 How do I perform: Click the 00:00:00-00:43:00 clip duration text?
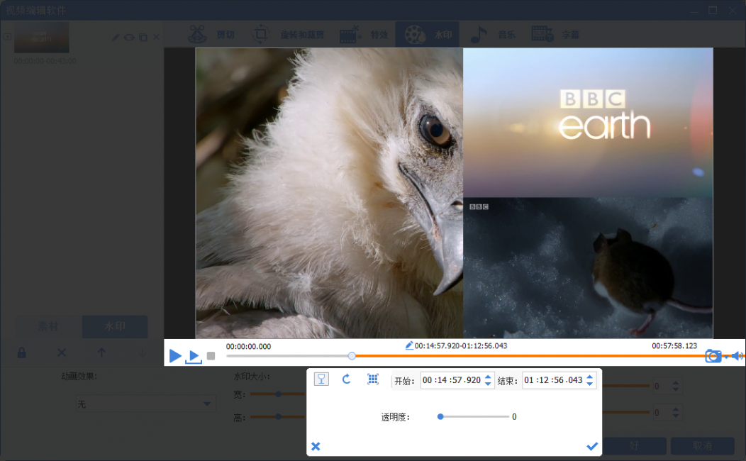coord(45,61)
